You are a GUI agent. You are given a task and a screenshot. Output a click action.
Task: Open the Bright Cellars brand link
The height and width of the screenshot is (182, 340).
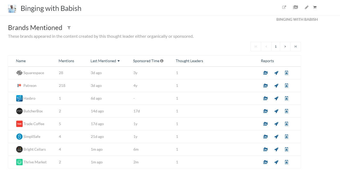[35, 149]
